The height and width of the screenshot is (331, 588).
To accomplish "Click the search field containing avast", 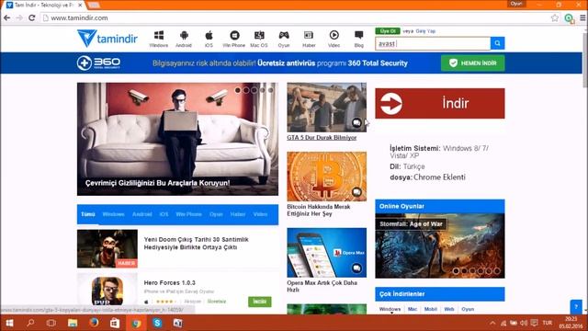I will tap(433, 43).
